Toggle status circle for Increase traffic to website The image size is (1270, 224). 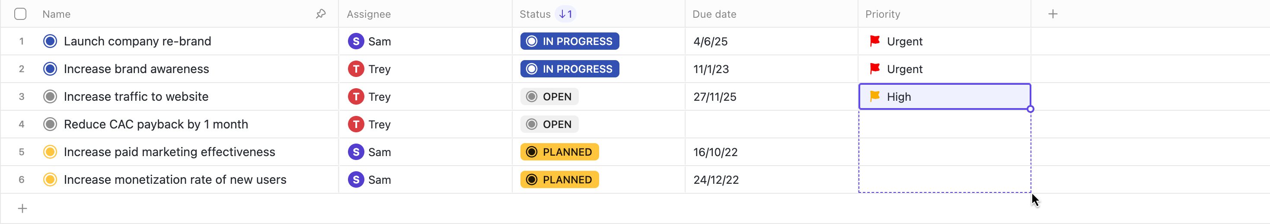click(50, 97)
